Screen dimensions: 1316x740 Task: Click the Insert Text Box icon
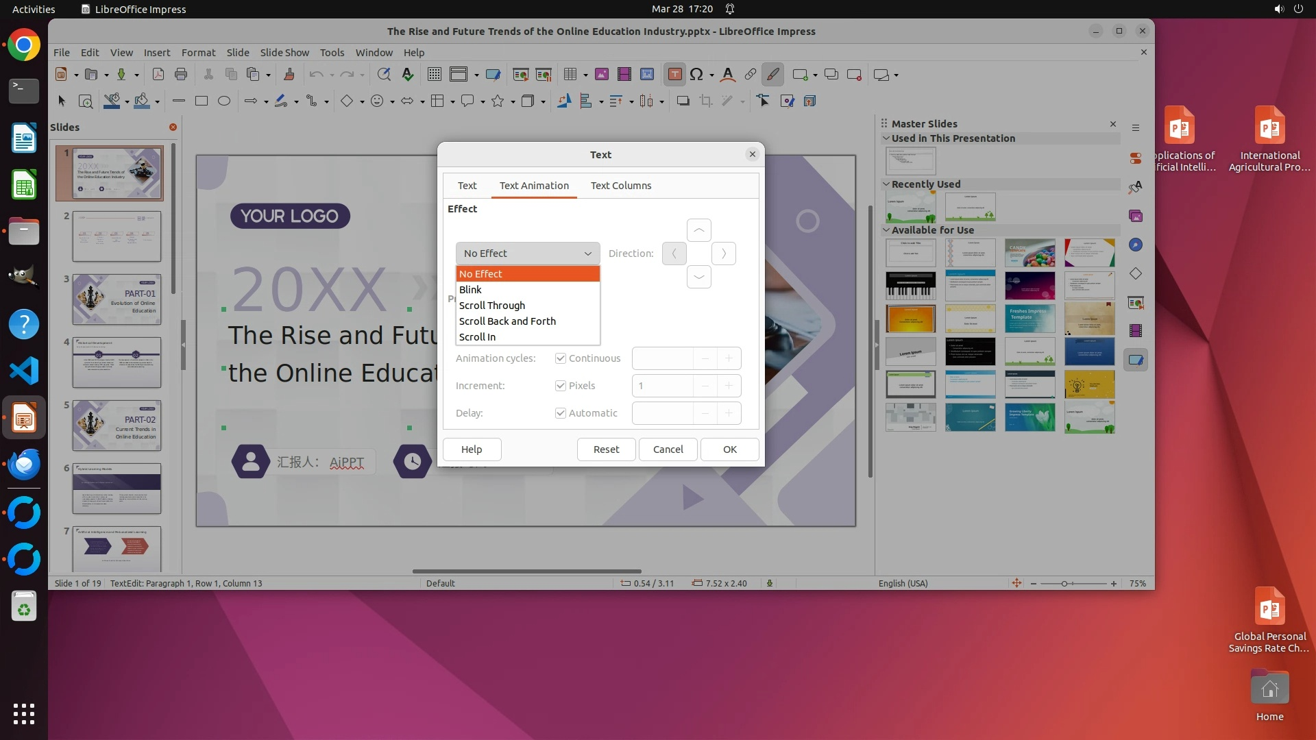pos(674,75)
